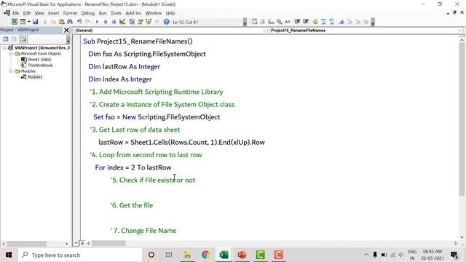The height and width of the screenshot is (262, 466).
Task: Open the Tools menu
Action: pyautogui.click(x=116, y=13)
